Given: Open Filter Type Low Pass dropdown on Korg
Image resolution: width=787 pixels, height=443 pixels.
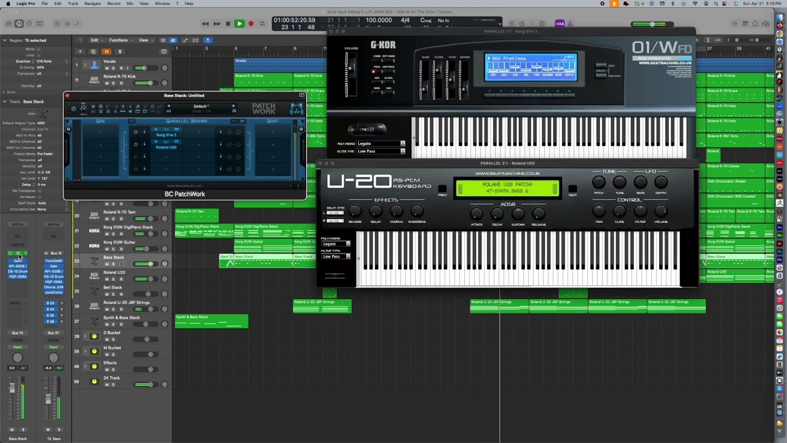Looking at the screenshot, I should click(x=381, y=151).
